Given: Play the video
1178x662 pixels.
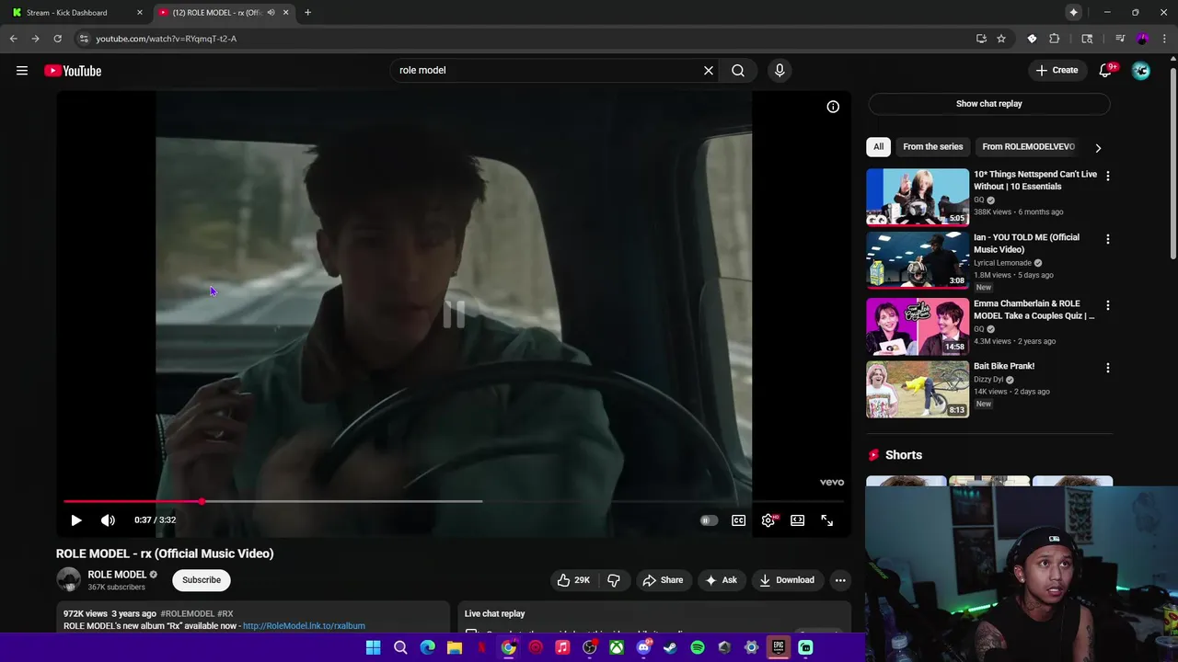Looking at the screenshot, I should pyautogui.click(x=76, y=520).
